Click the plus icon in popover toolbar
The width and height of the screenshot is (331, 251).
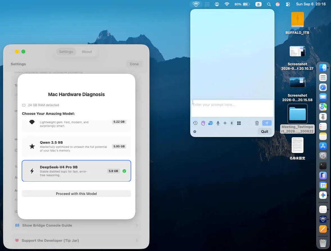click(225, 123)
